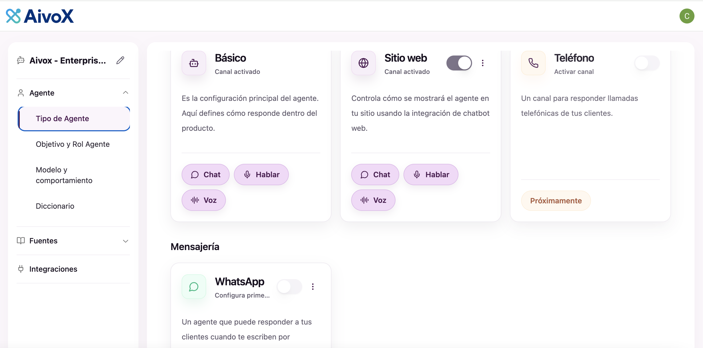Click the AivoX logo
703x348 pixels.
[40, 16]
